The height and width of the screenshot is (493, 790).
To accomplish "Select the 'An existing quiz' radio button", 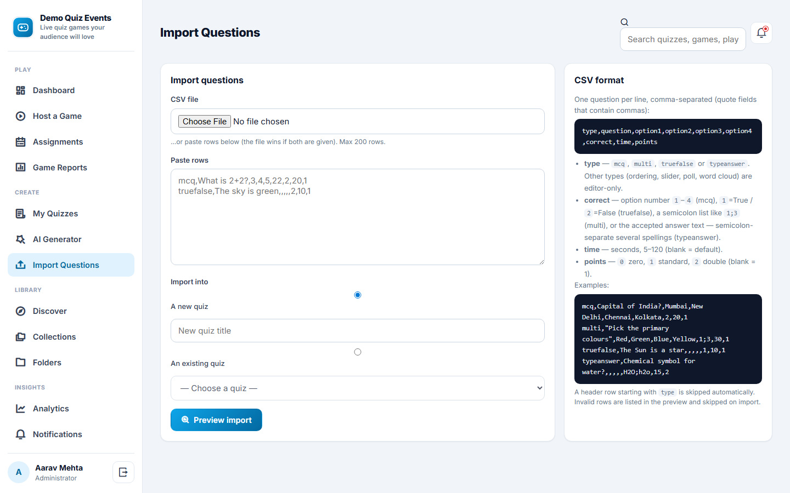I will [x=358, y=352].
